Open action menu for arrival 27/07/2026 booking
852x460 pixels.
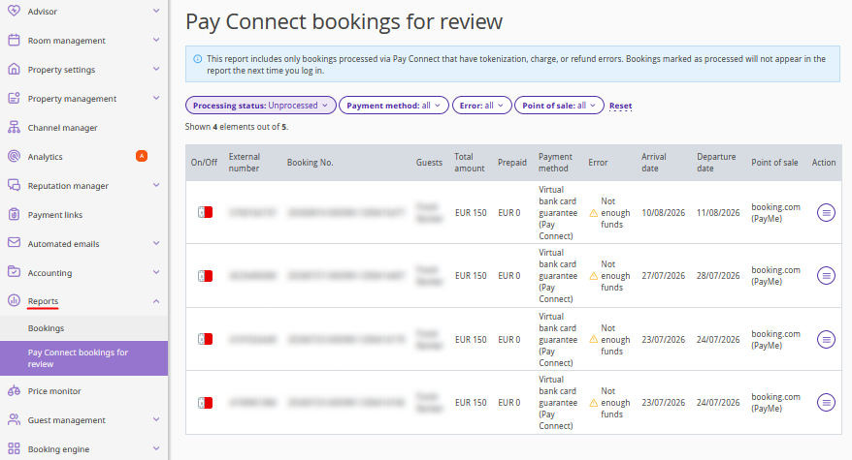coord(826,276)
